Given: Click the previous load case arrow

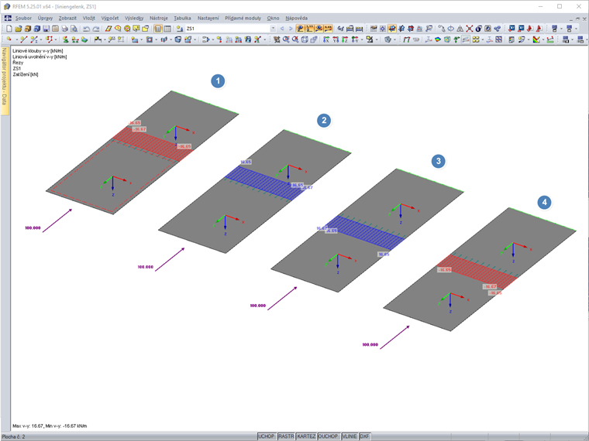Looking at the screenshot, I should (x=282, y=29).
